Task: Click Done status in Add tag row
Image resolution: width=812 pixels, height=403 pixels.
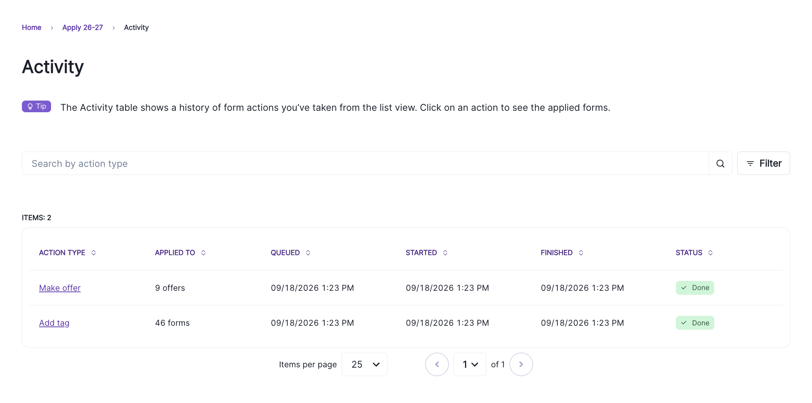Action: pyautogui.click(x=695, y=323)
